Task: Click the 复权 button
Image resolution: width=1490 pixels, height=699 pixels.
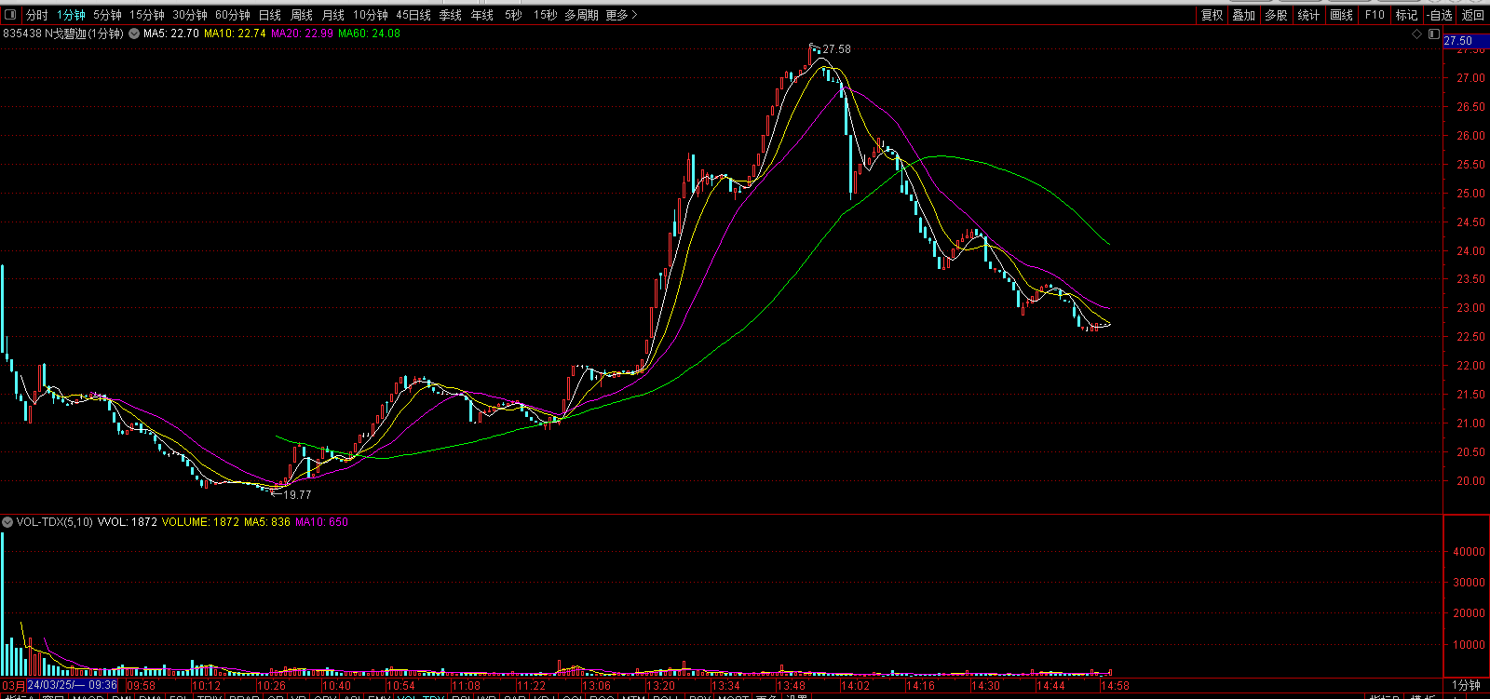Action: pos(1212,15)
